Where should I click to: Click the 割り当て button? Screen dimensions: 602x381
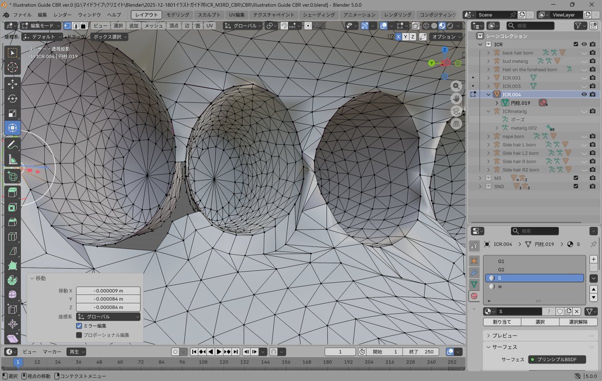(x=501, y=322)
